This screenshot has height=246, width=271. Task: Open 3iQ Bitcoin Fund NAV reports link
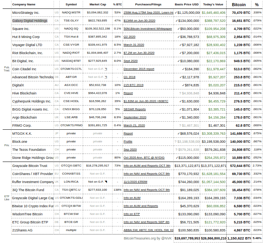[x=147, y=190]
